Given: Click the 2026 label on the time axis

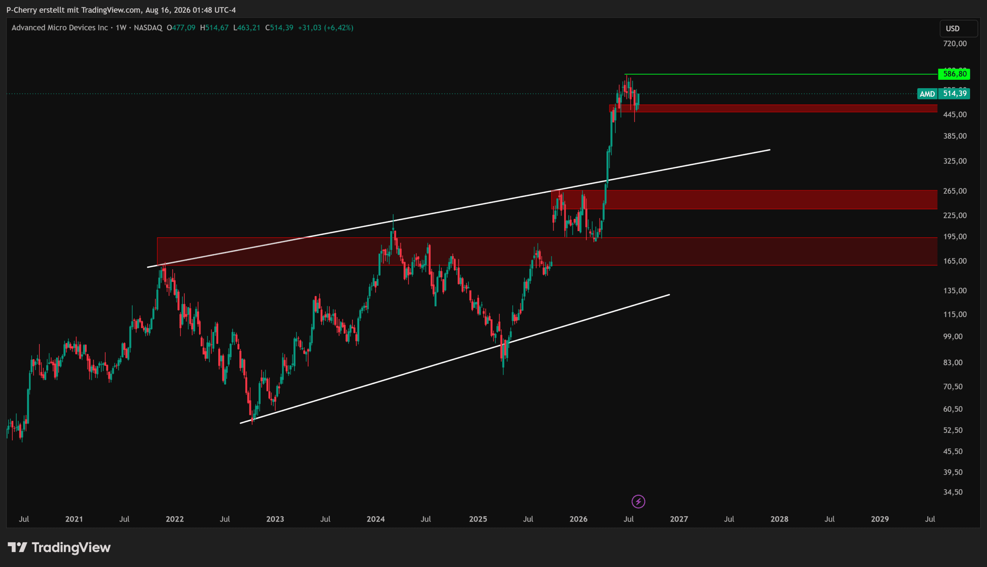Looking at the screenshot, I should point(579,519).
